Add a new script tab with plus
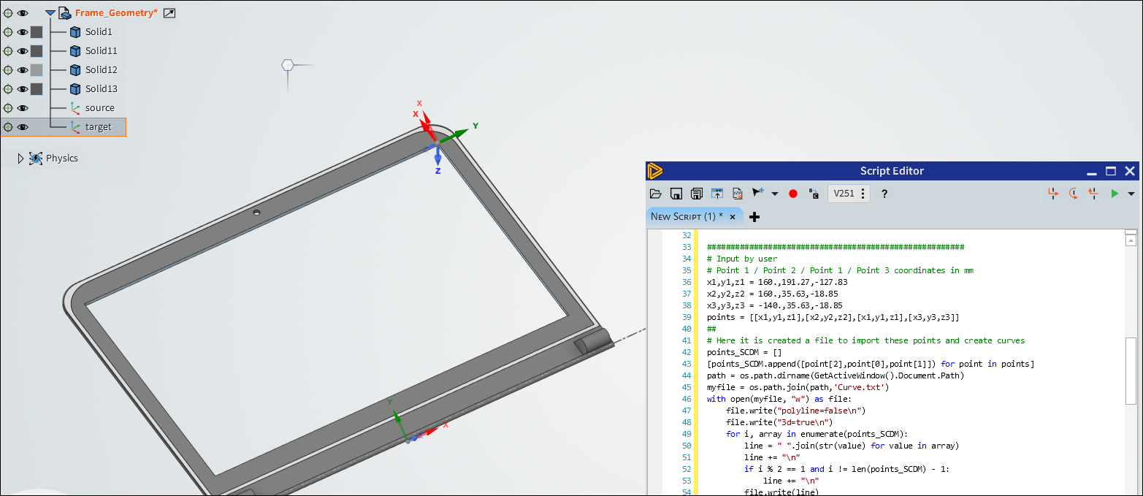The width and height of the screenshot is (1143, 496). [x=754, y=217]
